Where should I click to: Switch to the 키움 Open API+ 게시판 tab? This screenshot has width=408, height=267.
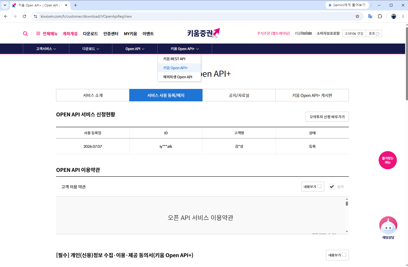pyautogui.click(x=312, y=95)
